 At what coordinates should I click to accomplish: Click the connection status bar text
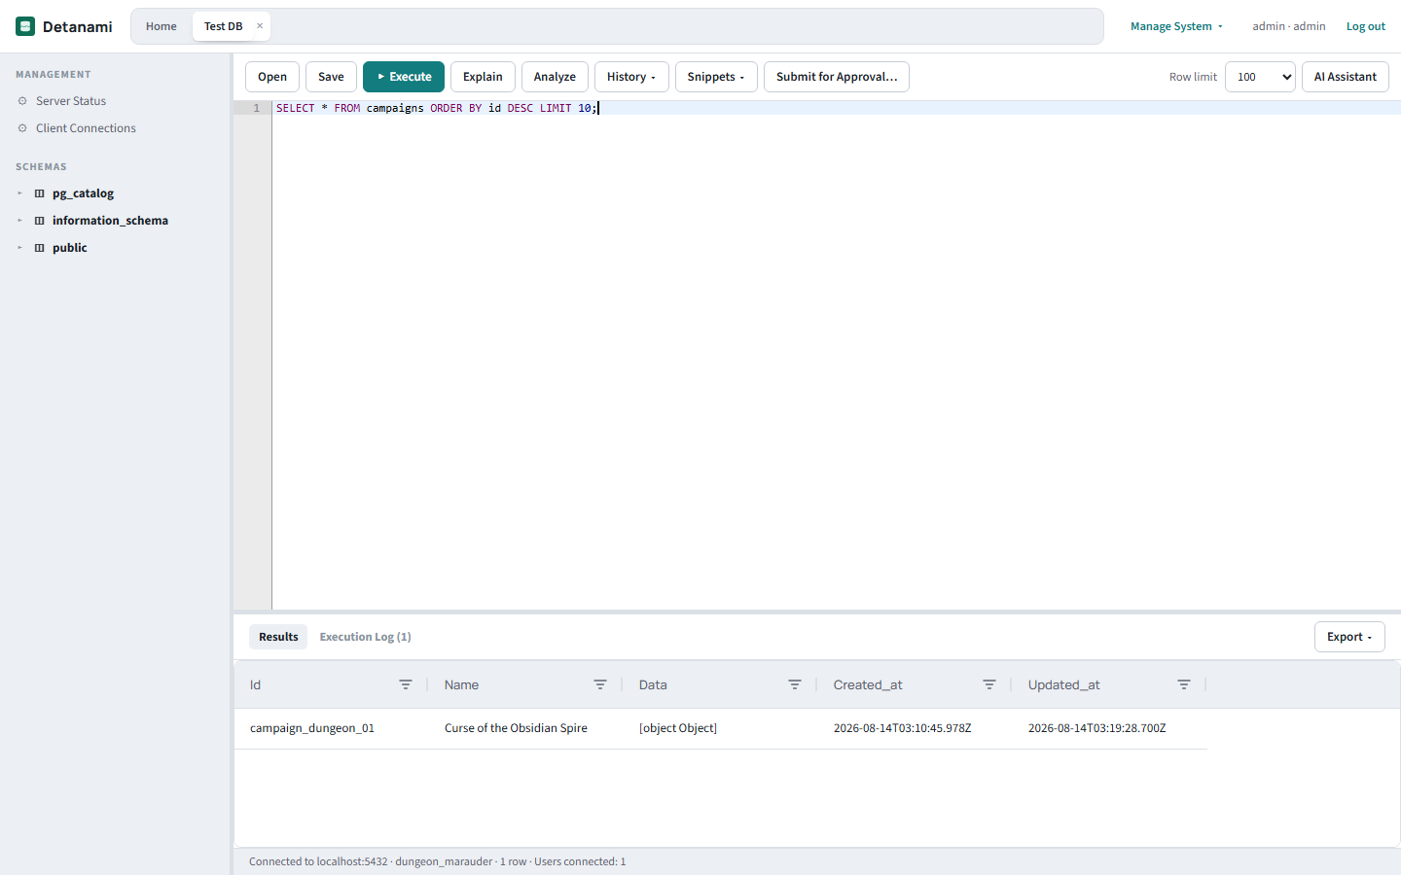pyautogui.click(x=437, y=861)
